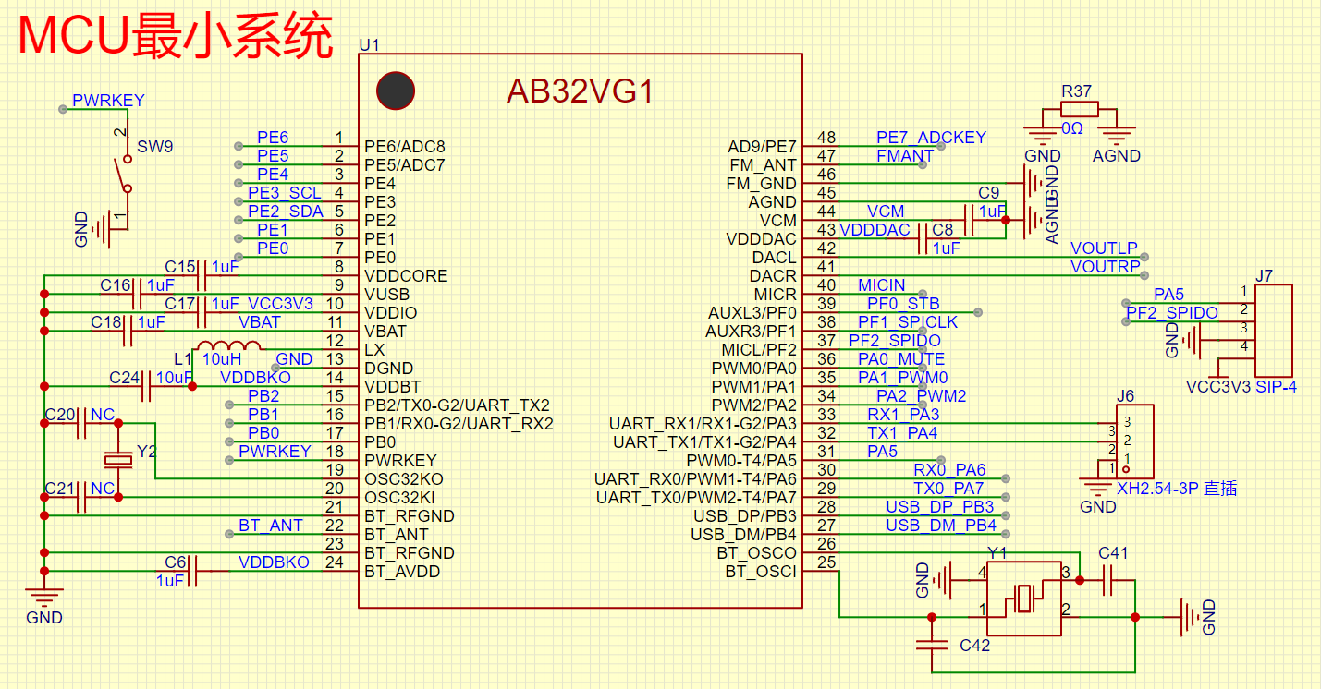
Task: Select the BT_OSCI pin name
Action: 761,571
